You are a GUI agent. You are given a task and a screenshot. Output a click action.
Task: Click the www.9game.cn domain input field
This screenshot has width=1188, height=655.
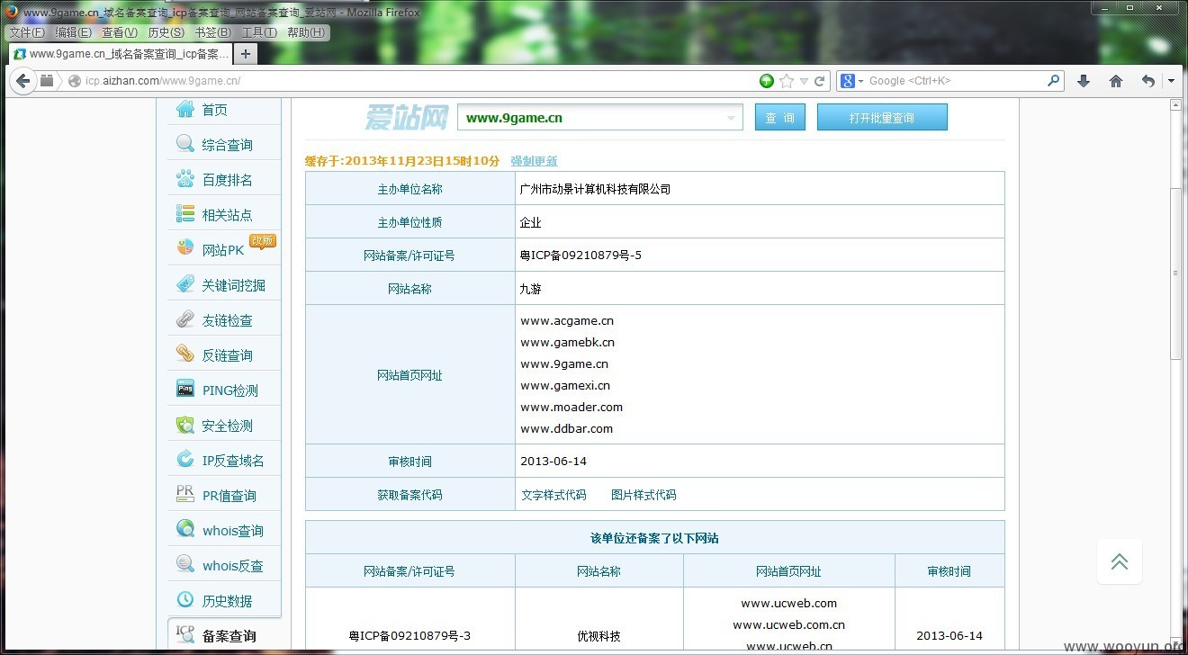click(x=600, y=118)
